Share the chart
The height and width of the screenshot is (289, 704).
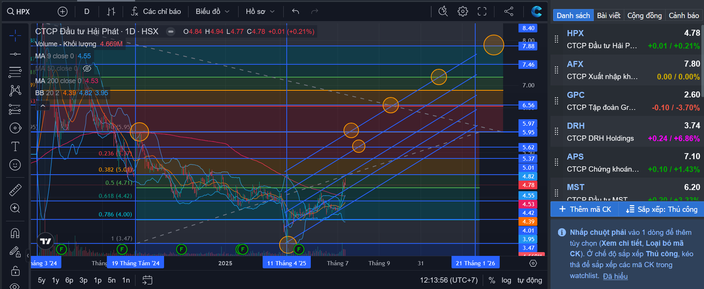pos(509,12)
